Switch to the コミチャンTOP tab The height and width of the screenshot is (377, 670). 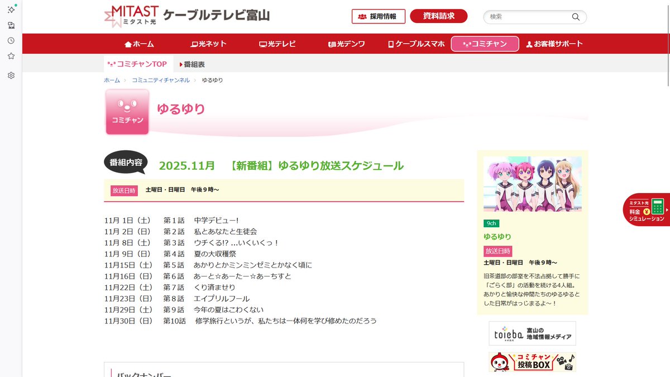pos(138,64)
